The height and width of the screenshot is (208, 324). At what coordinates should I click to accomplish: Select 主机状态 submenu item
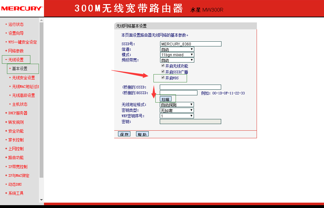(x=20, y=104)
